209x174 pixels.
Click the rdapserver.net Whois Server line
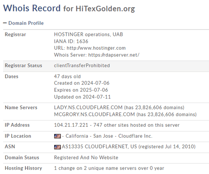pos(97,55)
